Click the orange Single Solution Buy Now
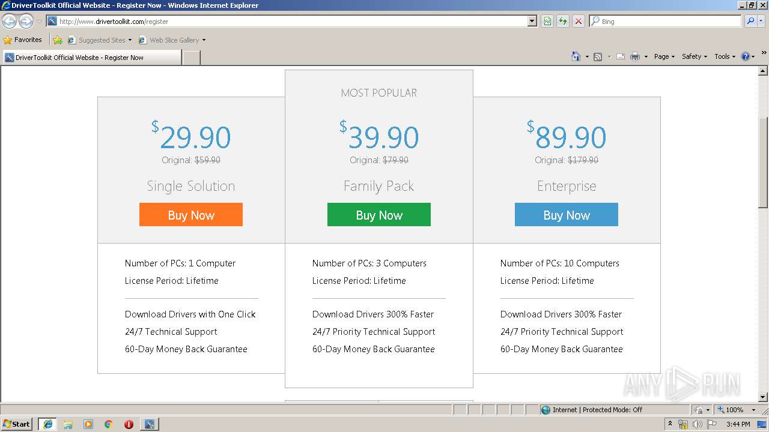The image size is (769, 432). [191, 215]
